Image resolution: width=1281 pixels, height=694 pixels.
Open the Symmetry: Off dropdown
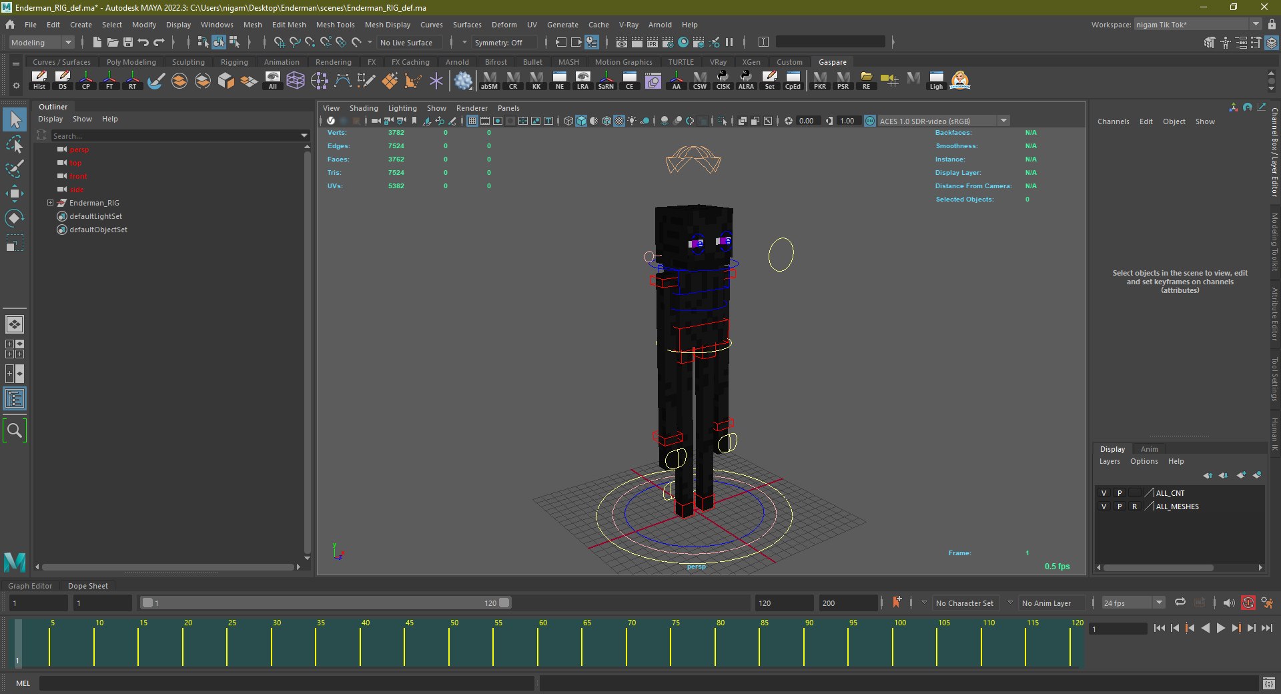504,42
